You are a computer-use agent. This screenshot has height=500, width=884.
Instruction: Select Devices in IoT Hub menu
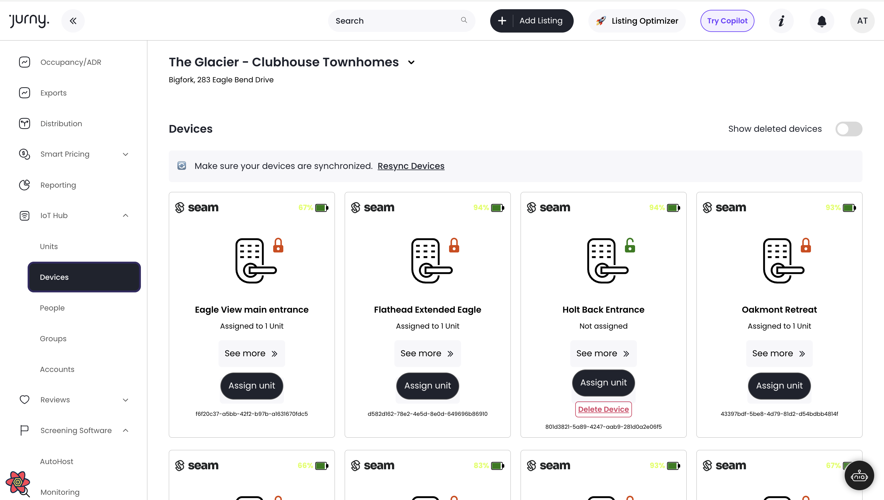pyautogui.click(x=84, y=277)
